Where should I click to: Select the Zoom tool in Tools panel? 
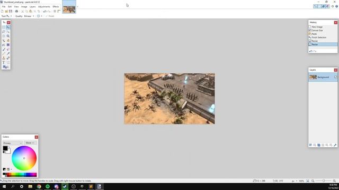coord(8,36)
